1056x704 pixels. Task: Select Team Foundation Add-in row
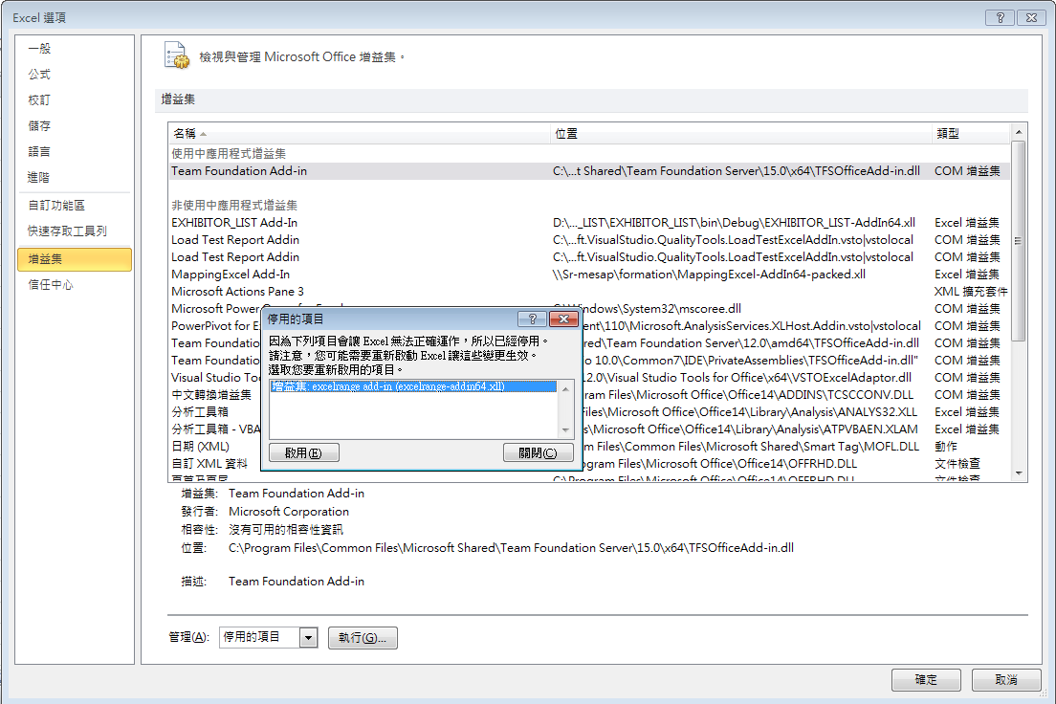coord(239,171)
